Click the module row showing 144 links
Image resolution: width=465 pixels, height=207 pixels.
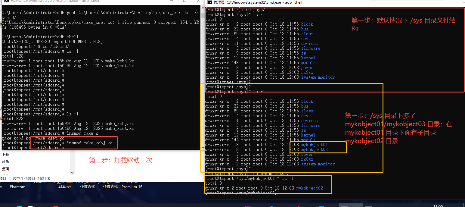coord(260,140)
